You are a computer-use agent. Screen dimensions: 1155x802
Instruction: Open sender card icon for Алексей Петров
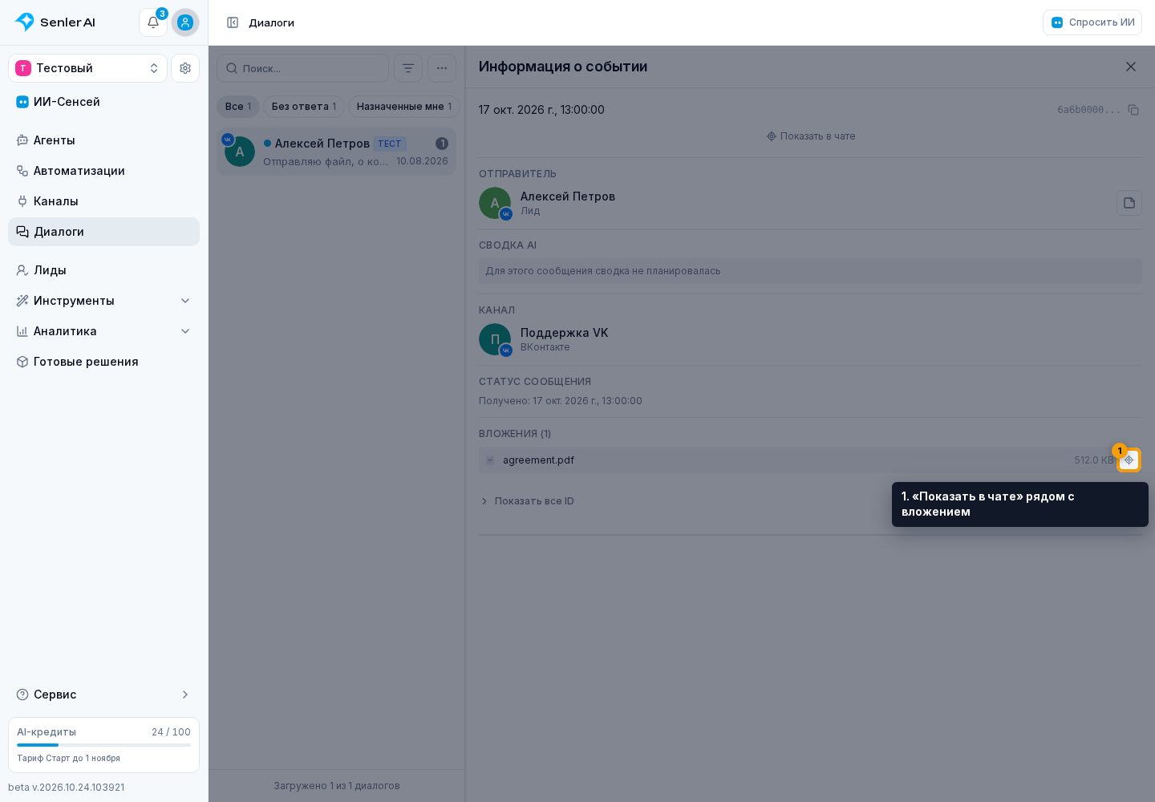click(1129, 203)
